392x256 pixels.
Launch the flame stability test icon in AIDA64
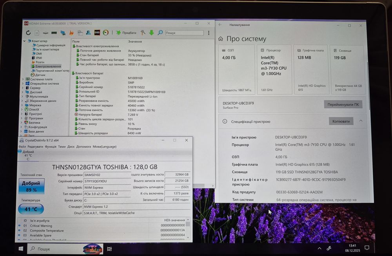[x=71, y=33]
